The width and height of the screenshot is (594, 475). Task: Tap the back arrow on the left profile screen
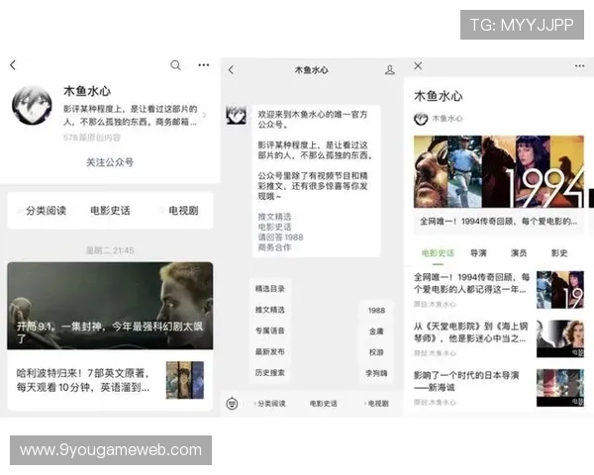click(x=13, y=65)
